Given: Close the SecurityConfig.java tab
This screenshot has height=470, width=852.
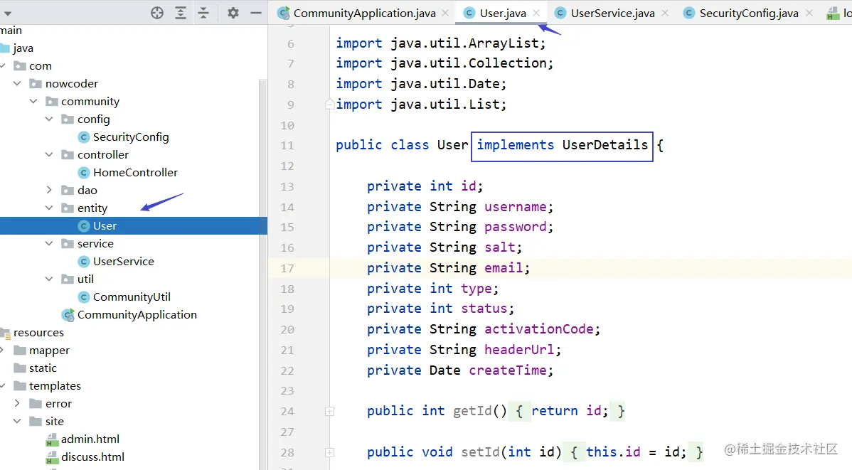Looking at the screenshot, I should [809, 13].
